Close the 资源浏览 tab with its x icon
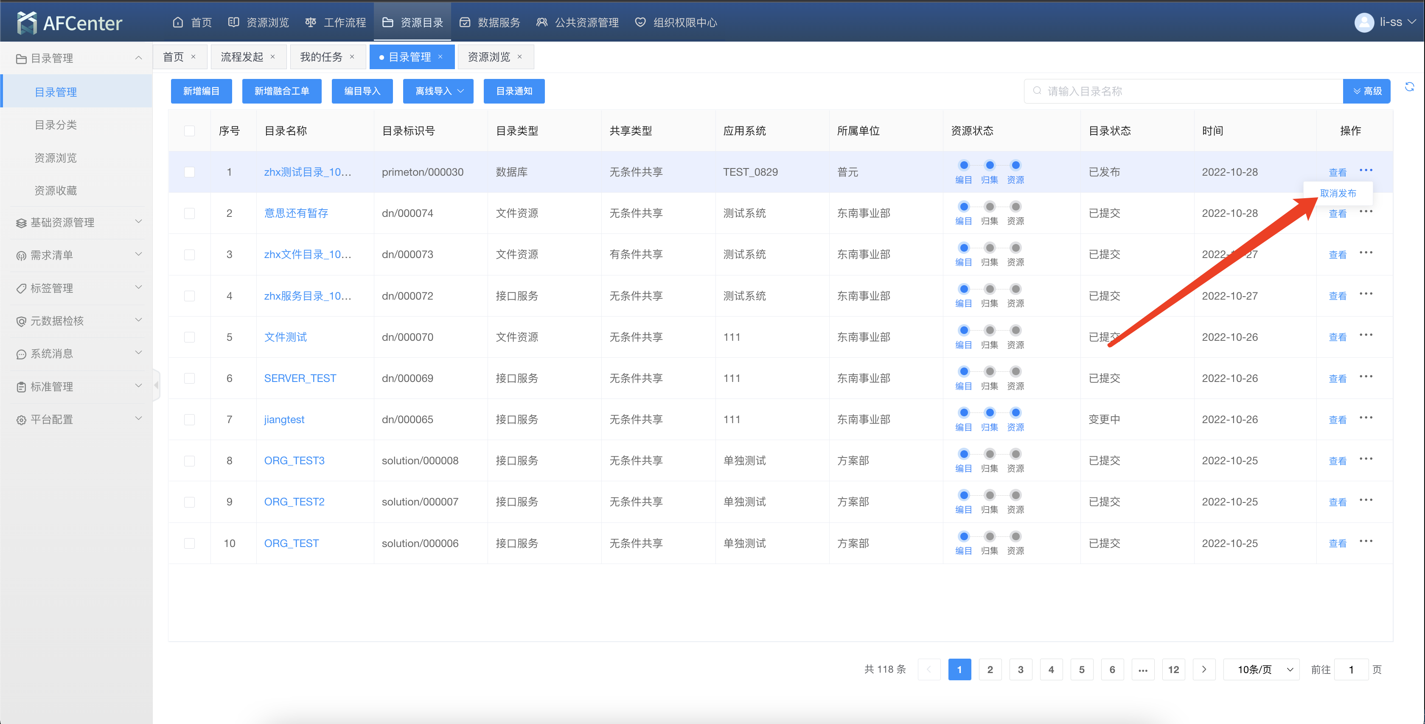Screen dimensions: 1425x724 (x=519, y=57)
